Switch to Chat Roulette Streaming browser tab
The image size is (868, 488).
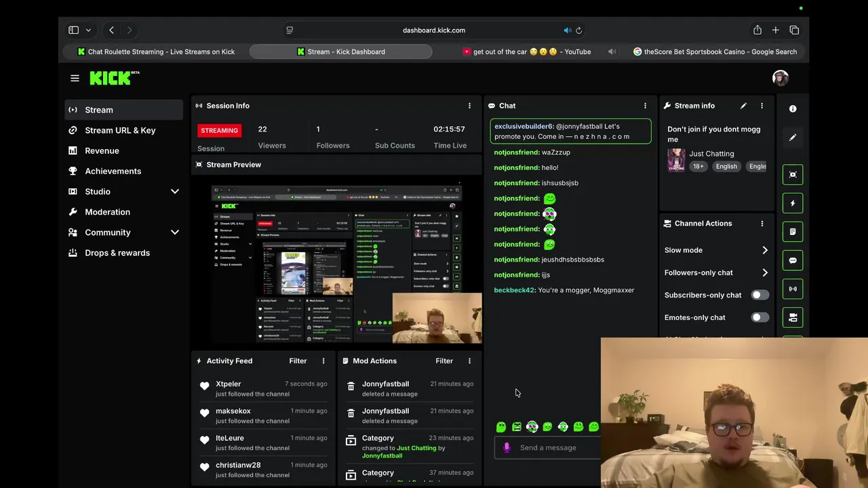156,52
